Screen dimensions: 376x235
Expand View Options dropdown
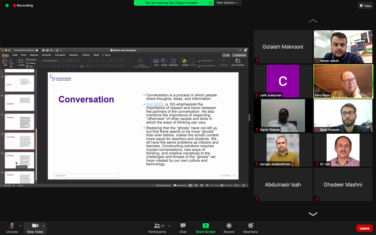(x=227, y=3)
